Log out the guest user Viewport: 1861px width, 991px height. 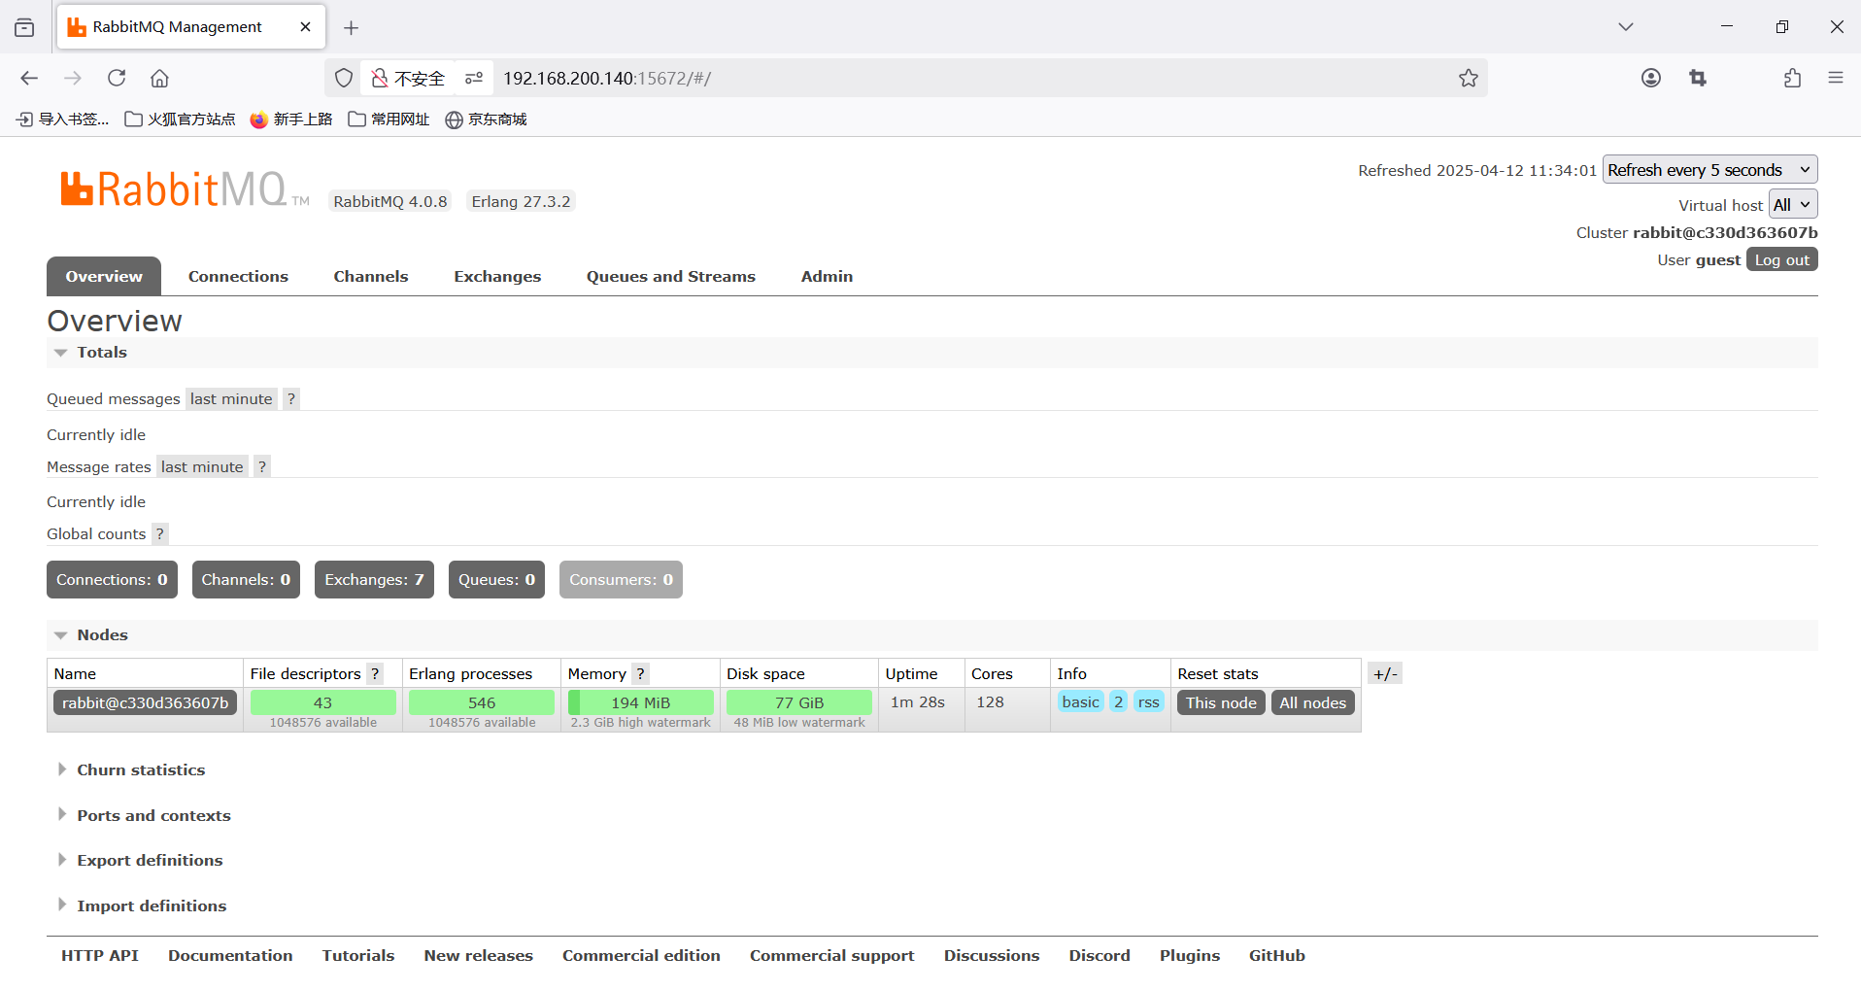pos(1781,259)
